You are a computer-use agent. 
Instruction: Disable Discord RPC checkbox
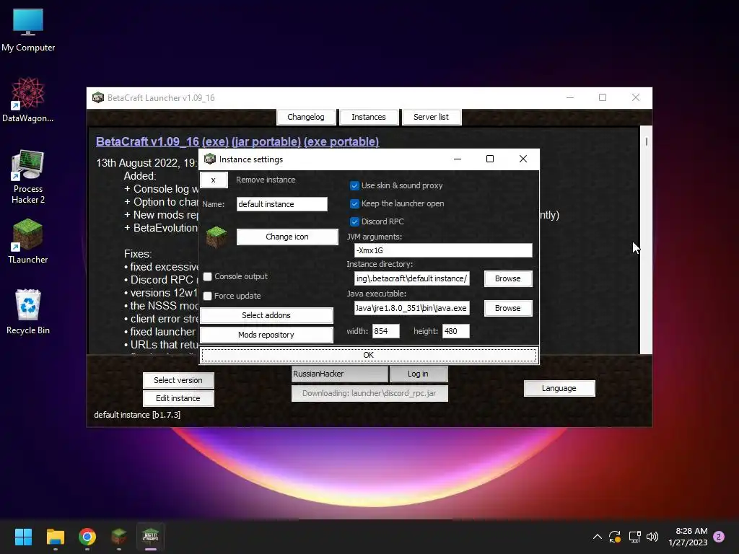[x=354, y=221]
